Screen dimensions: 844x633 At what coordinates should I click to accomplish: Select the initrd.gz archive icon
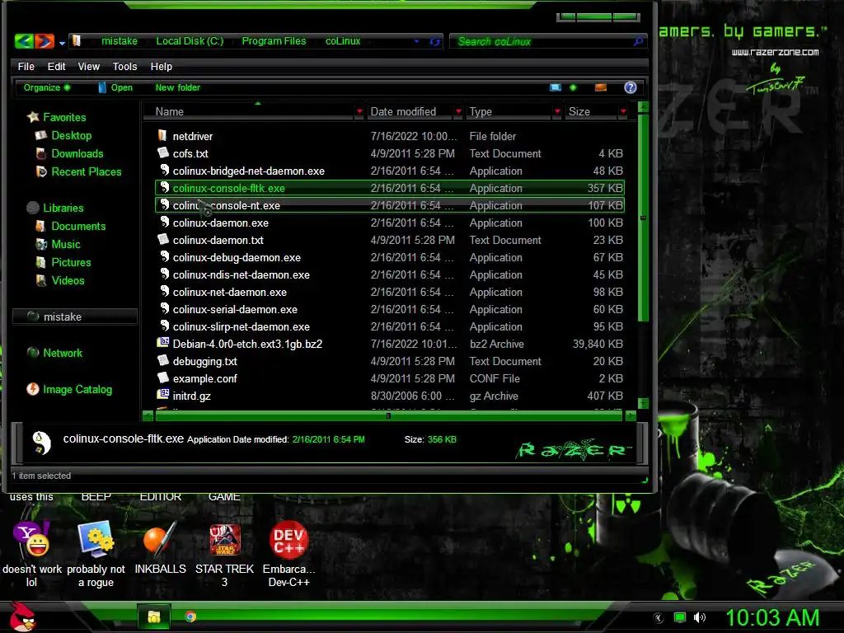[162, 394]
